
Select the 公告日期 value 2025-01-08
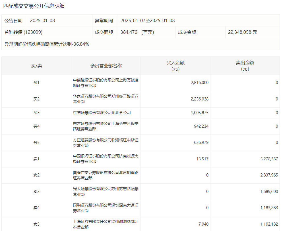(x=43, y=20)
